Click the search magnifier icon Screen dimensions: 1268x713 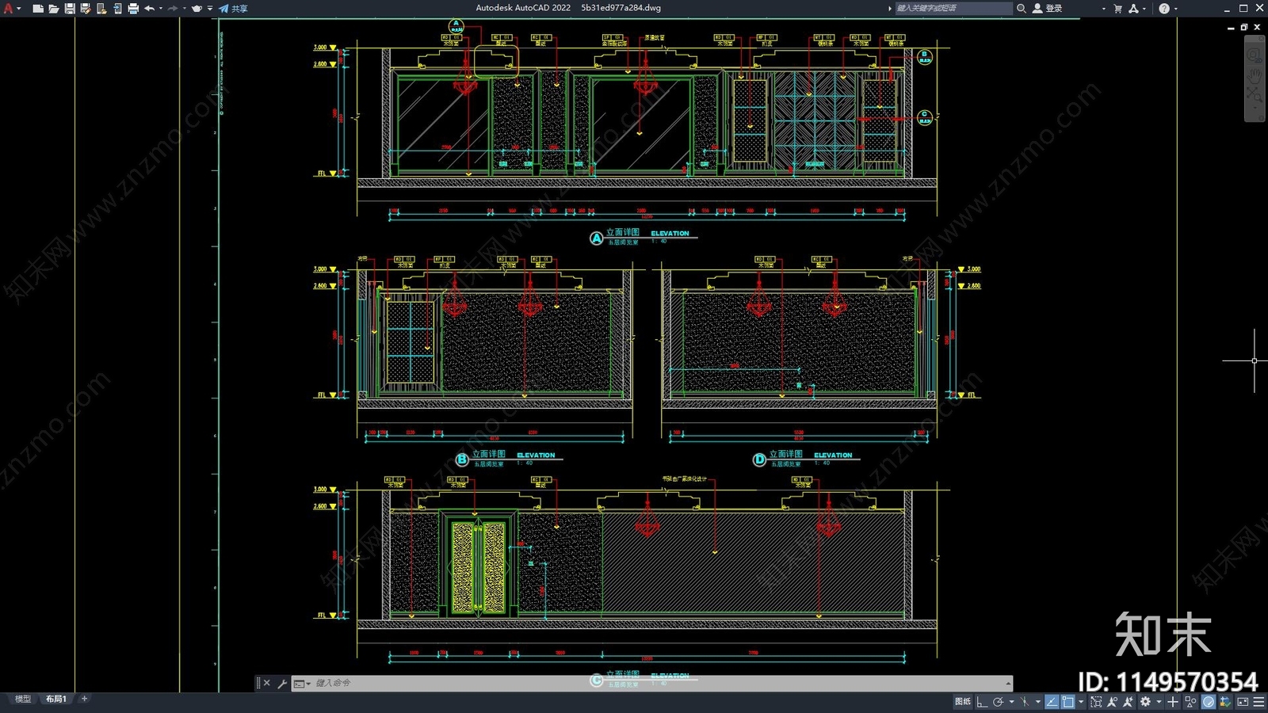1022,8
